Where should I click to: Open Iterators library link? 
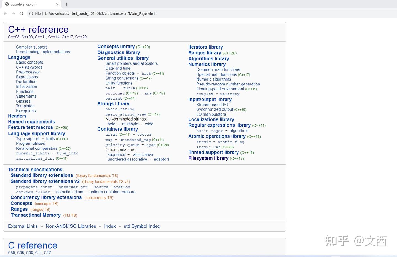click(x=206, y=47)
